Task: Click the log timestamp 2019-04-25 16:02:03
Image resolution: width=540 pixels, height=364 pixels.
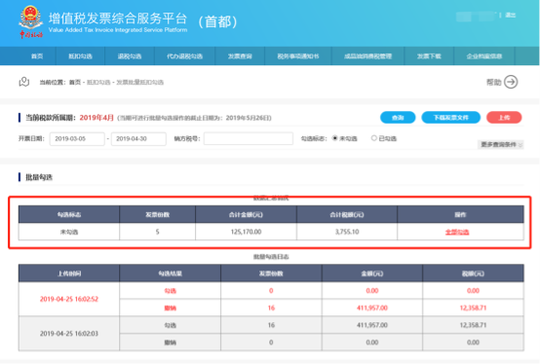Action: point(69,334)
